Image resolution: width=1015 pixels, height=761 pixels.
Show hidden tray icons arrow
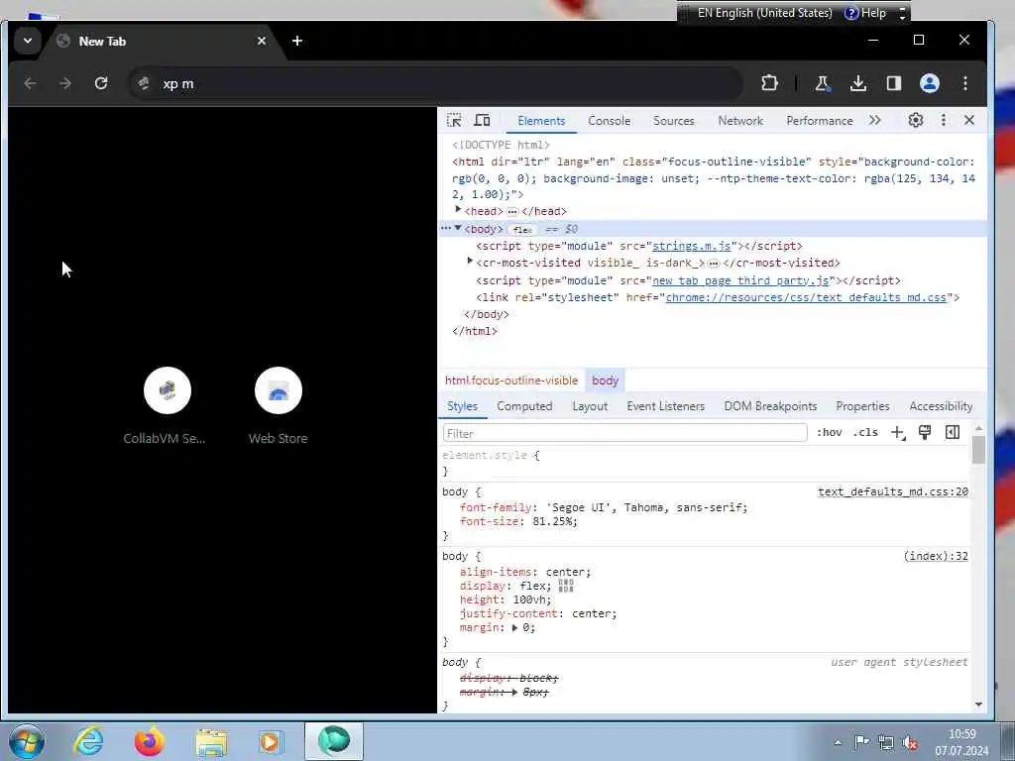point(838,742)
